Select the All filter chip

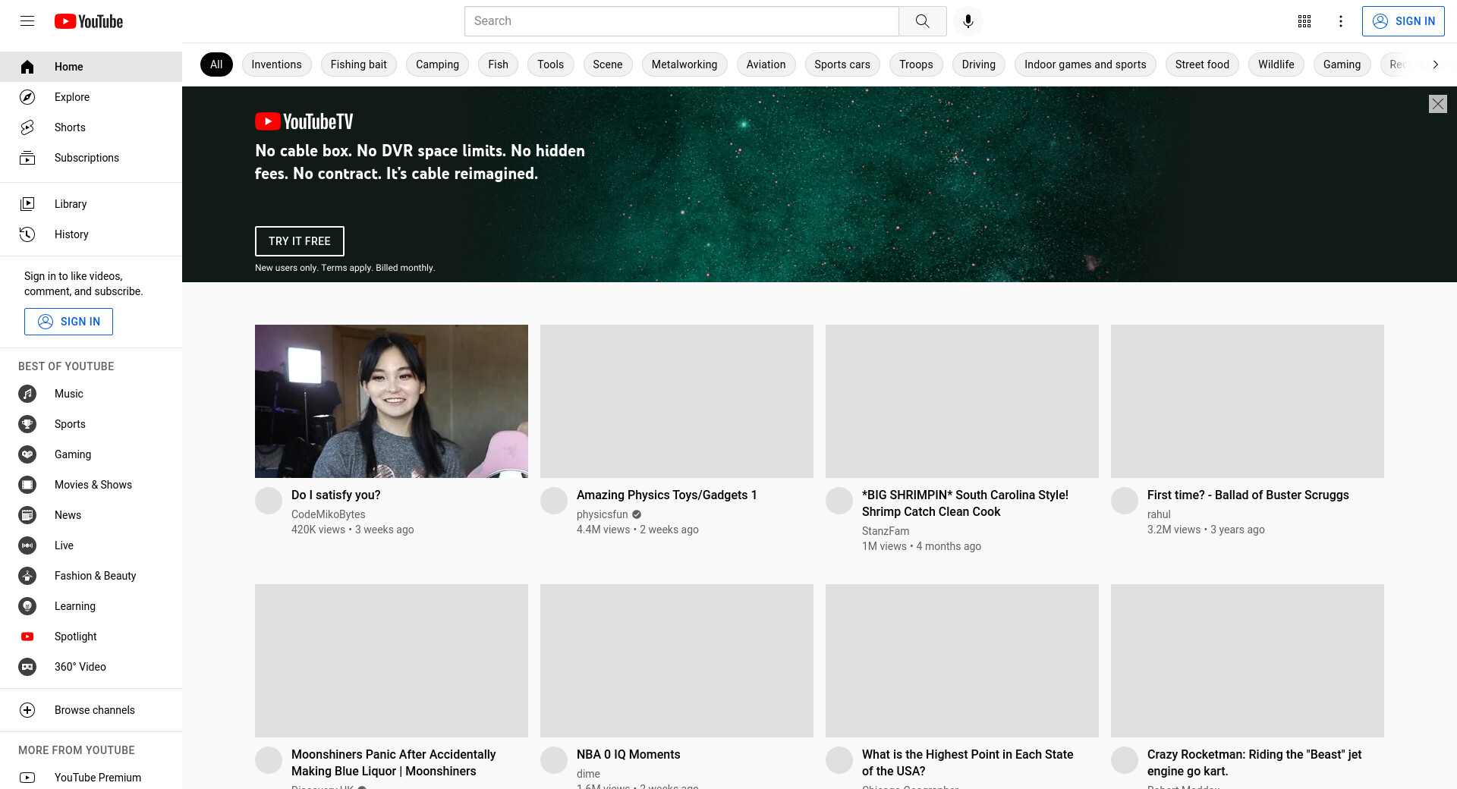(216, 64)
